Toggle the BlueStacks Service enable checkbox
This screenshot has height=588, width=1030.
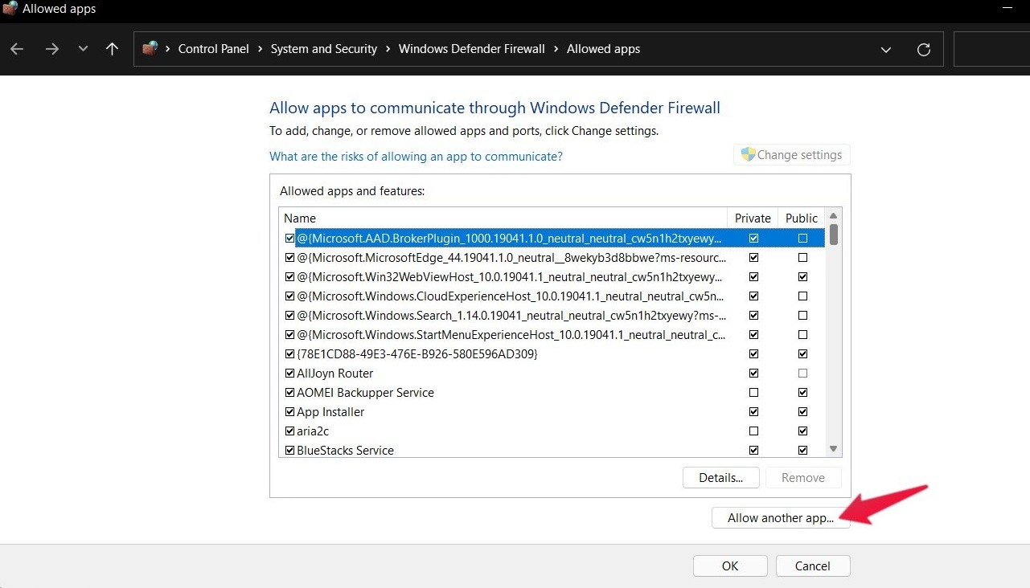tap(290, 451)
